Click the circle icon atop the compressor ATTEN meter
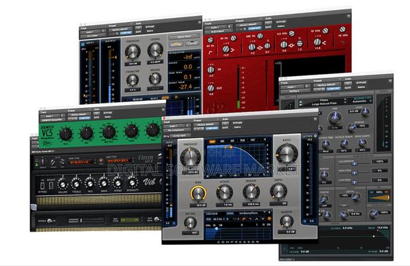The width and height of the screenshot is (410, 266). pyautogui.click(x=315, y=136)
